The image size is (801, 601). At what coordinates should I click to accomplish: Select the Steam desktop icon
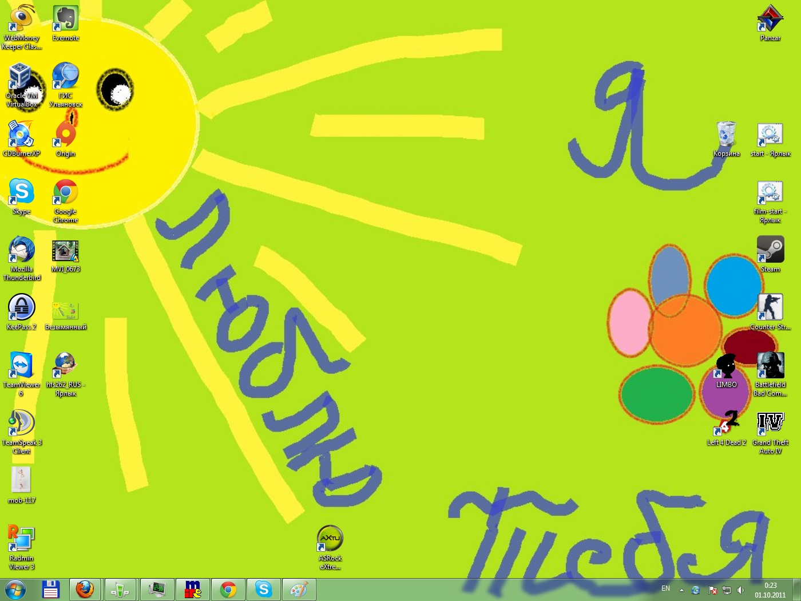[x=770, y=255]
